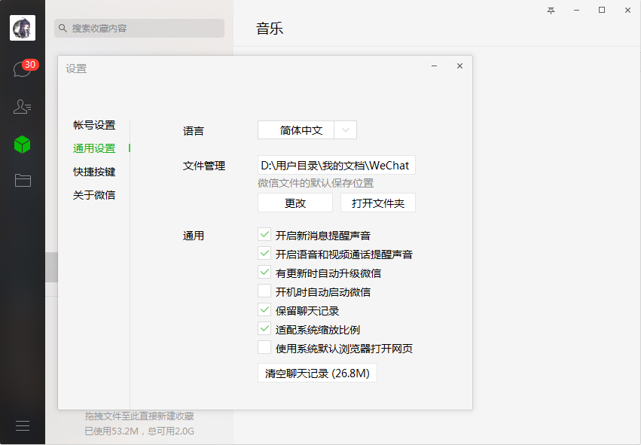Click the 更改 button
The height and width of the screenshot is (445, 641).
pos(295,203)
